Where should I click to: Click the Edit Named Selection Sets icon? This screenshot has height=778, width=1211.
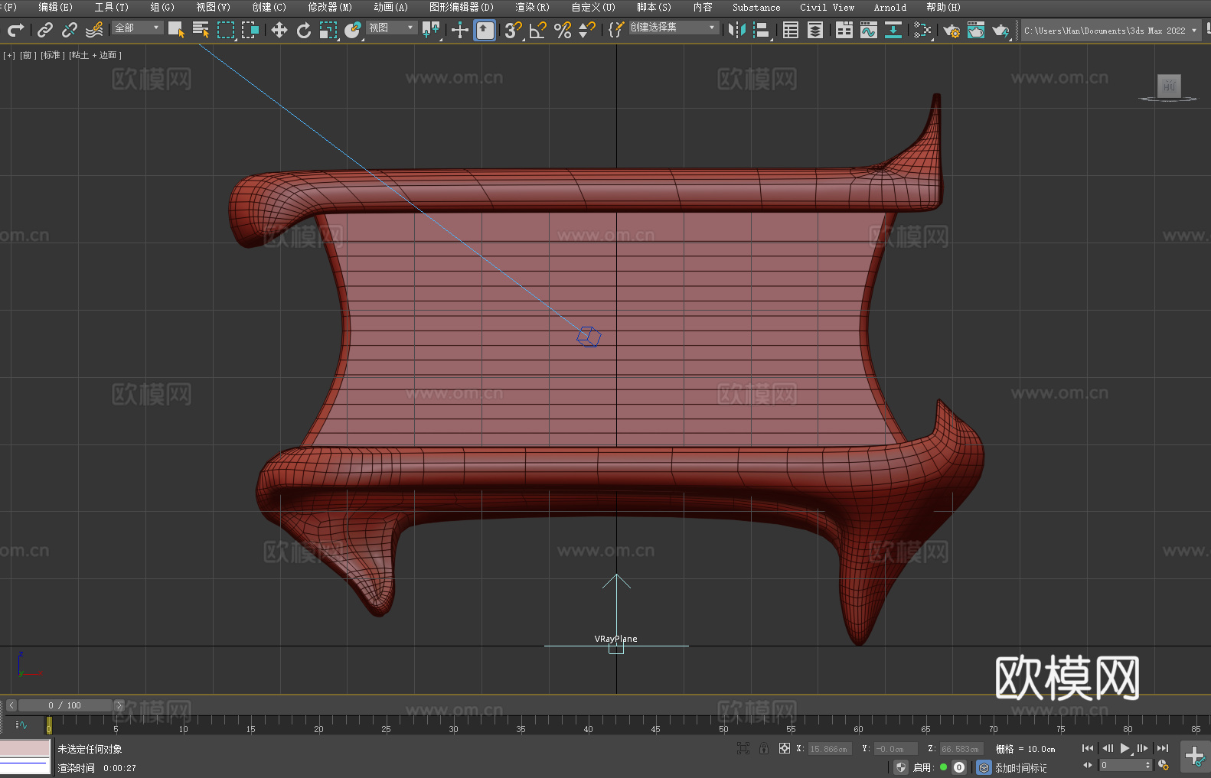[x=616, y=30]
